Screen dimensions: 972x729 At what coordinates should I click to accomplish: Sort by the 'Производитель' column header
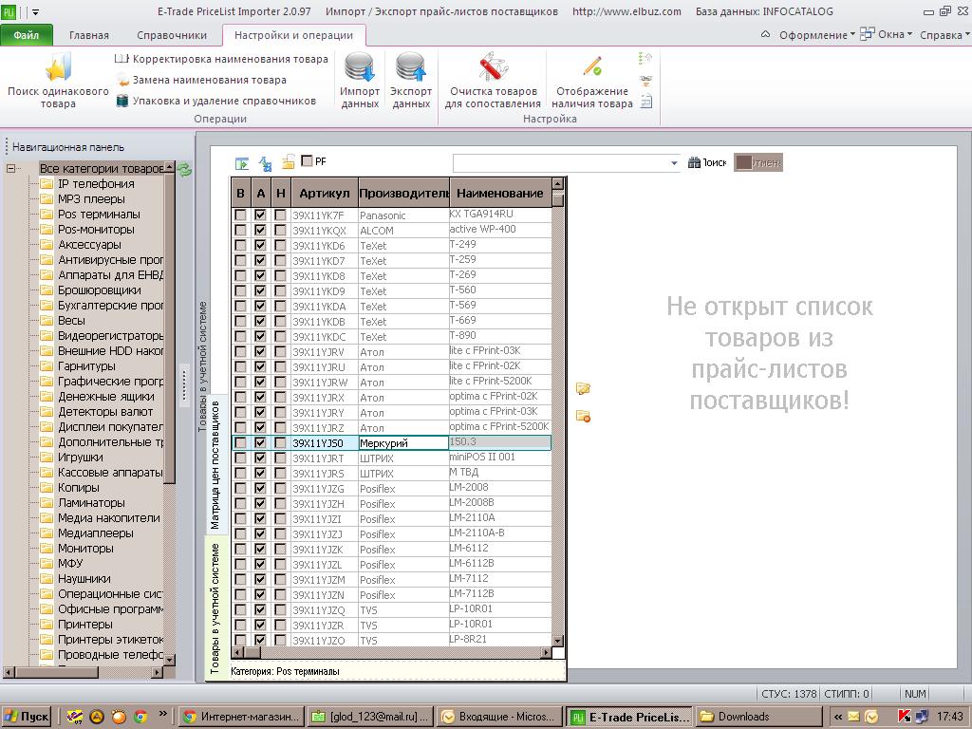click(x=403, y=194)
